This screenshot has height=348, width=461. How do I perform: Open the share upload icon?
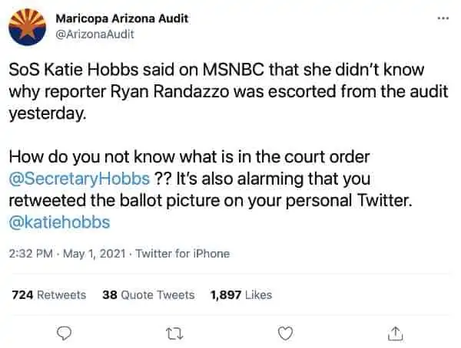point(396,333)
